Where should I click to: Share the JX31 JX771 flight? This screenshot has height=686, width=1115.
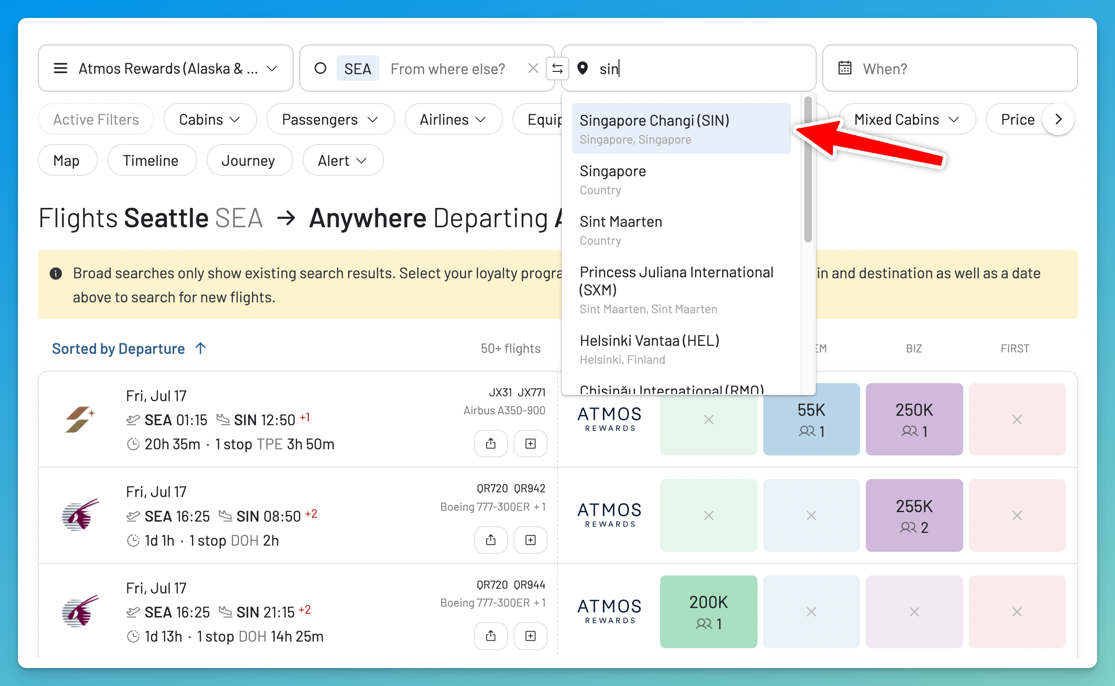pyautogui.click(x=491, y=444)
